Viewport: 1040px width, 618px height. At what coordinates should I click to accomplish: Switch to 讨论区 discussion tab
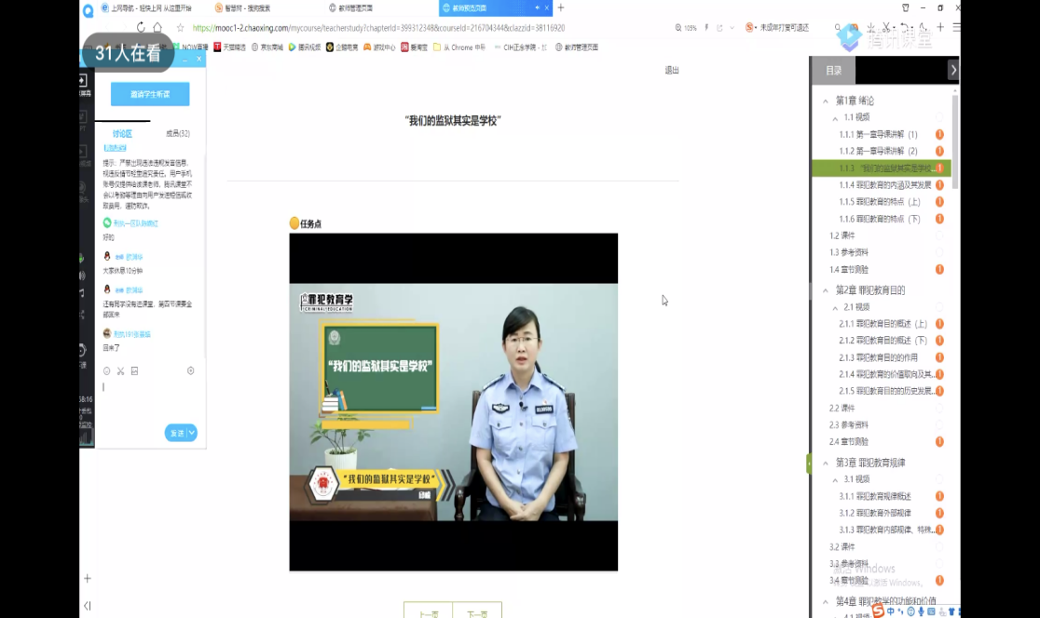point(122,134)
